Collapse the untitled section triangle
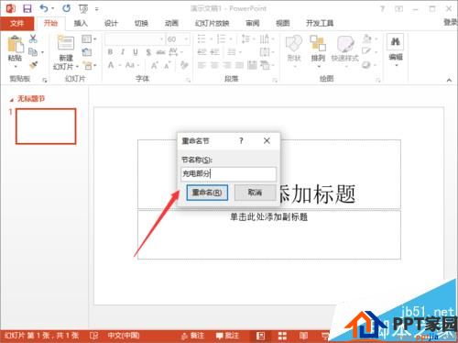 12,100
